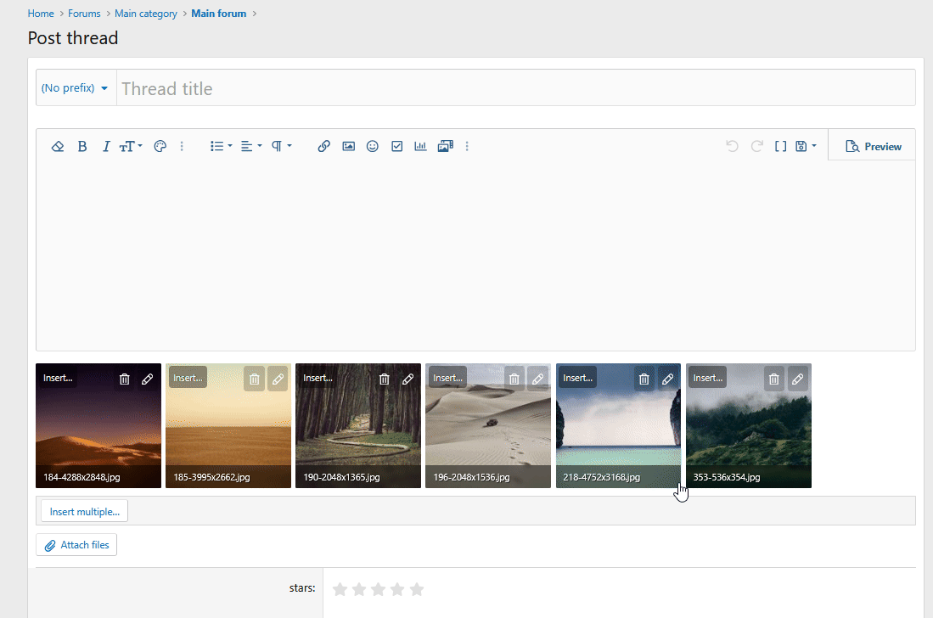Screen dimensions: 933x618
Task: Click the Insert multiple button
Action: (85, 512)
